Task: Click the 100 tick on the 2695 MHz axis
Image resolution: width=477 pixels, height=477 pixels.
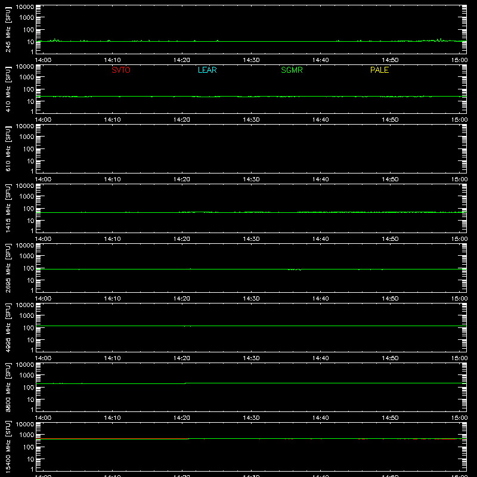Action: [29, 268]
